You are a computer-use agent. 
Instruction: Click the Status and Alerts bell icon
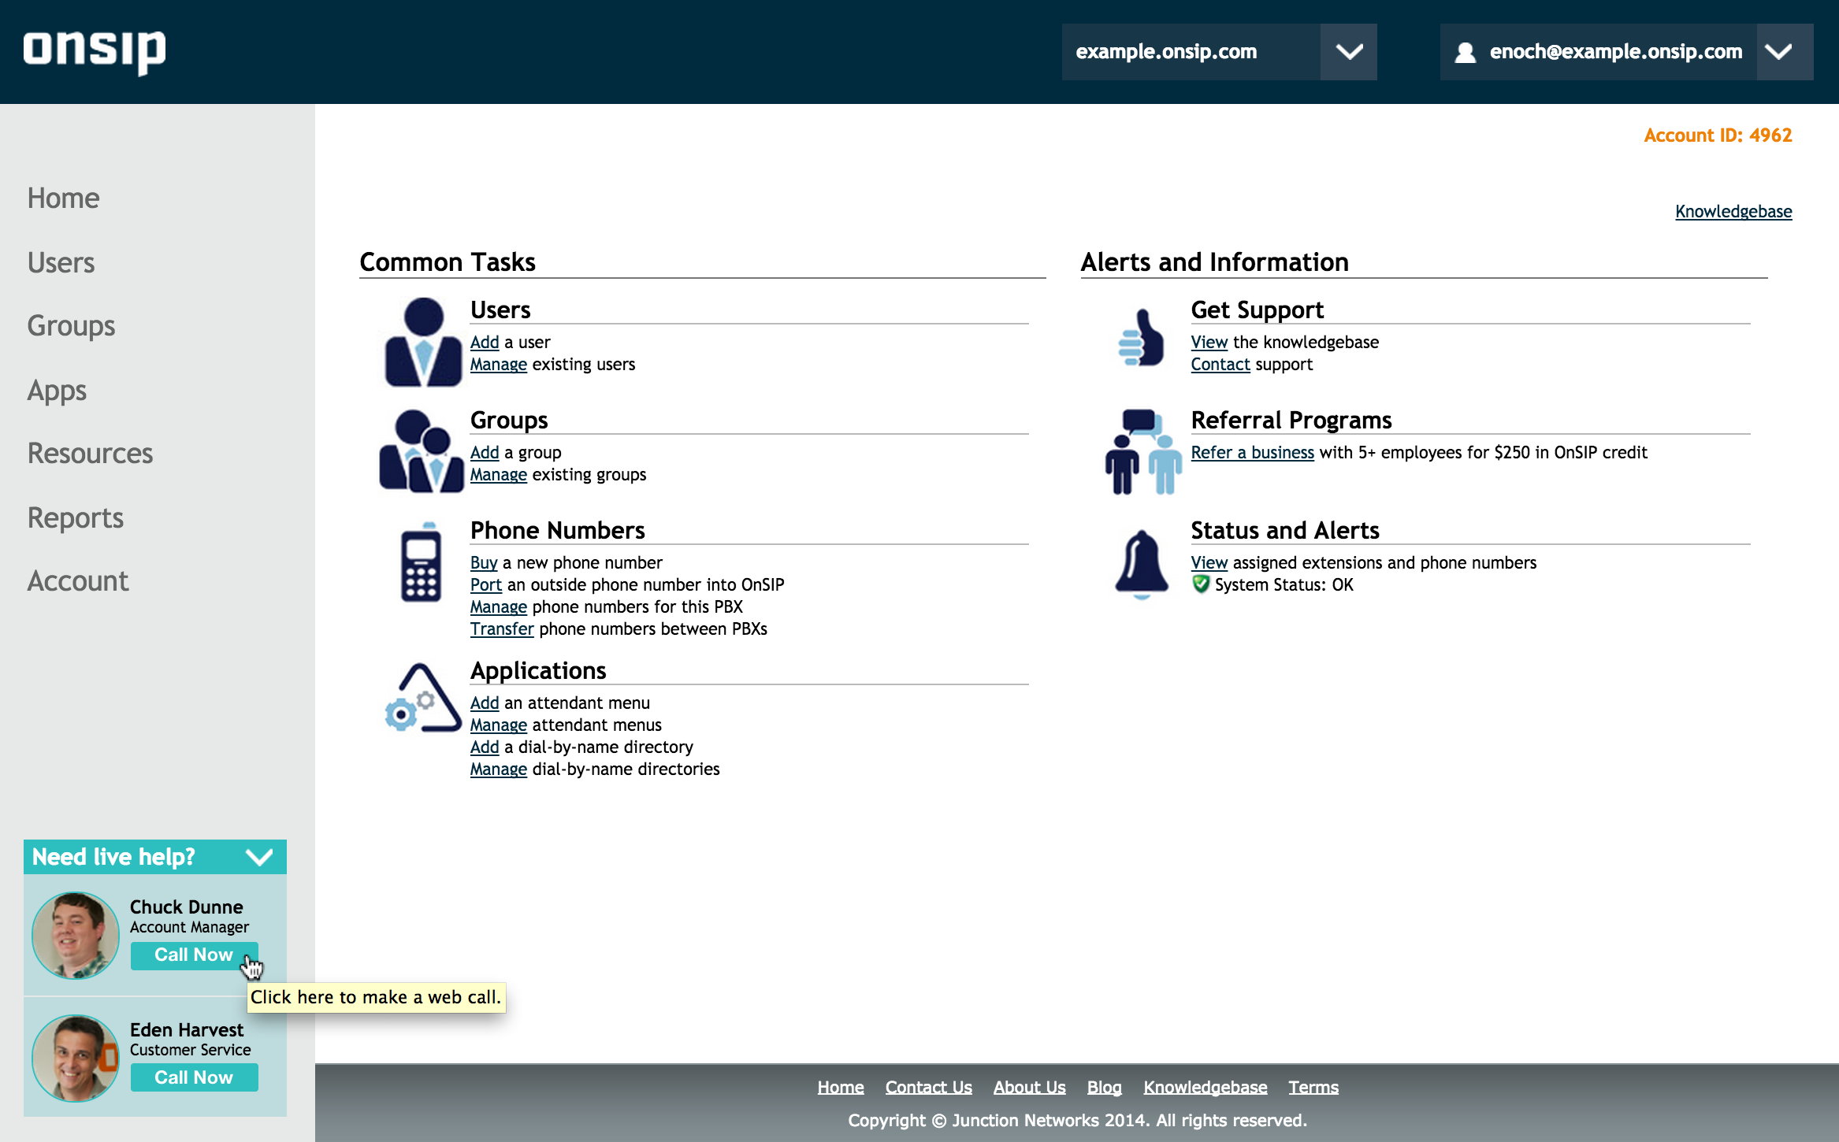pos(1142,562)
